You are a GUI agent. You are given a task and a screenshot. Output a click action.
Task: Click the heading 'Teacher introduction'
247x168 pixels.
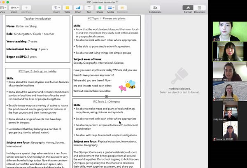click(37, 19)
